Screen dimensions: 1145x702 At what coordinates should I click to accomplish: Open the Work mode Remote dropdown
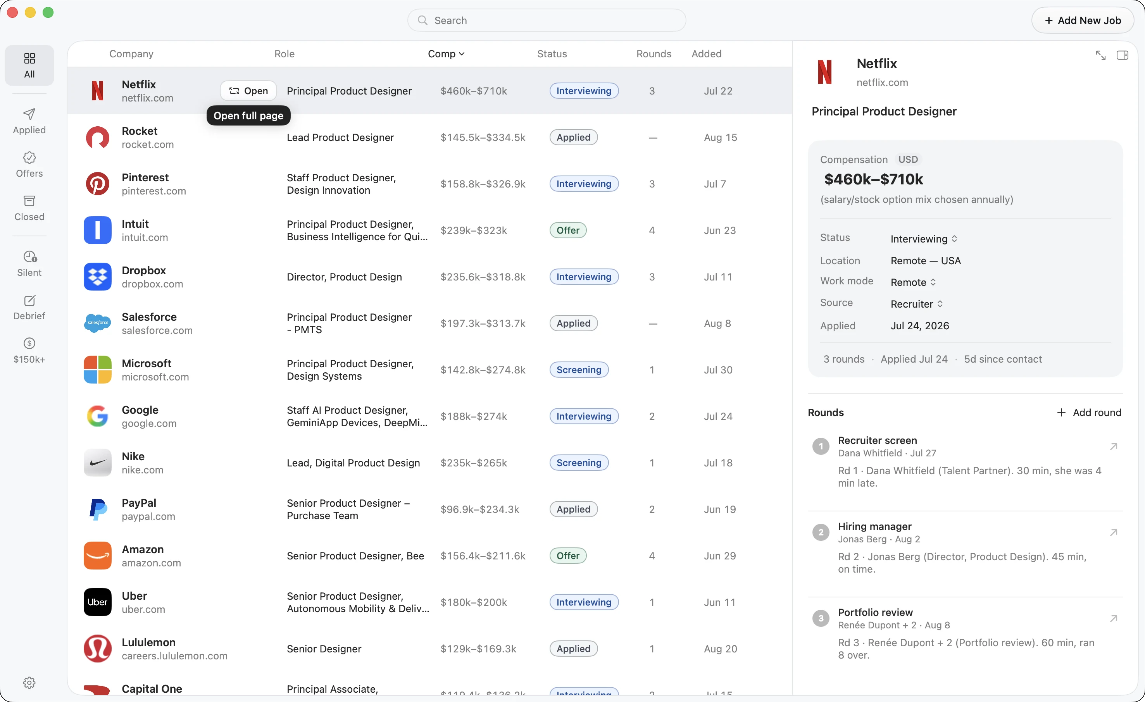(913, 282)
